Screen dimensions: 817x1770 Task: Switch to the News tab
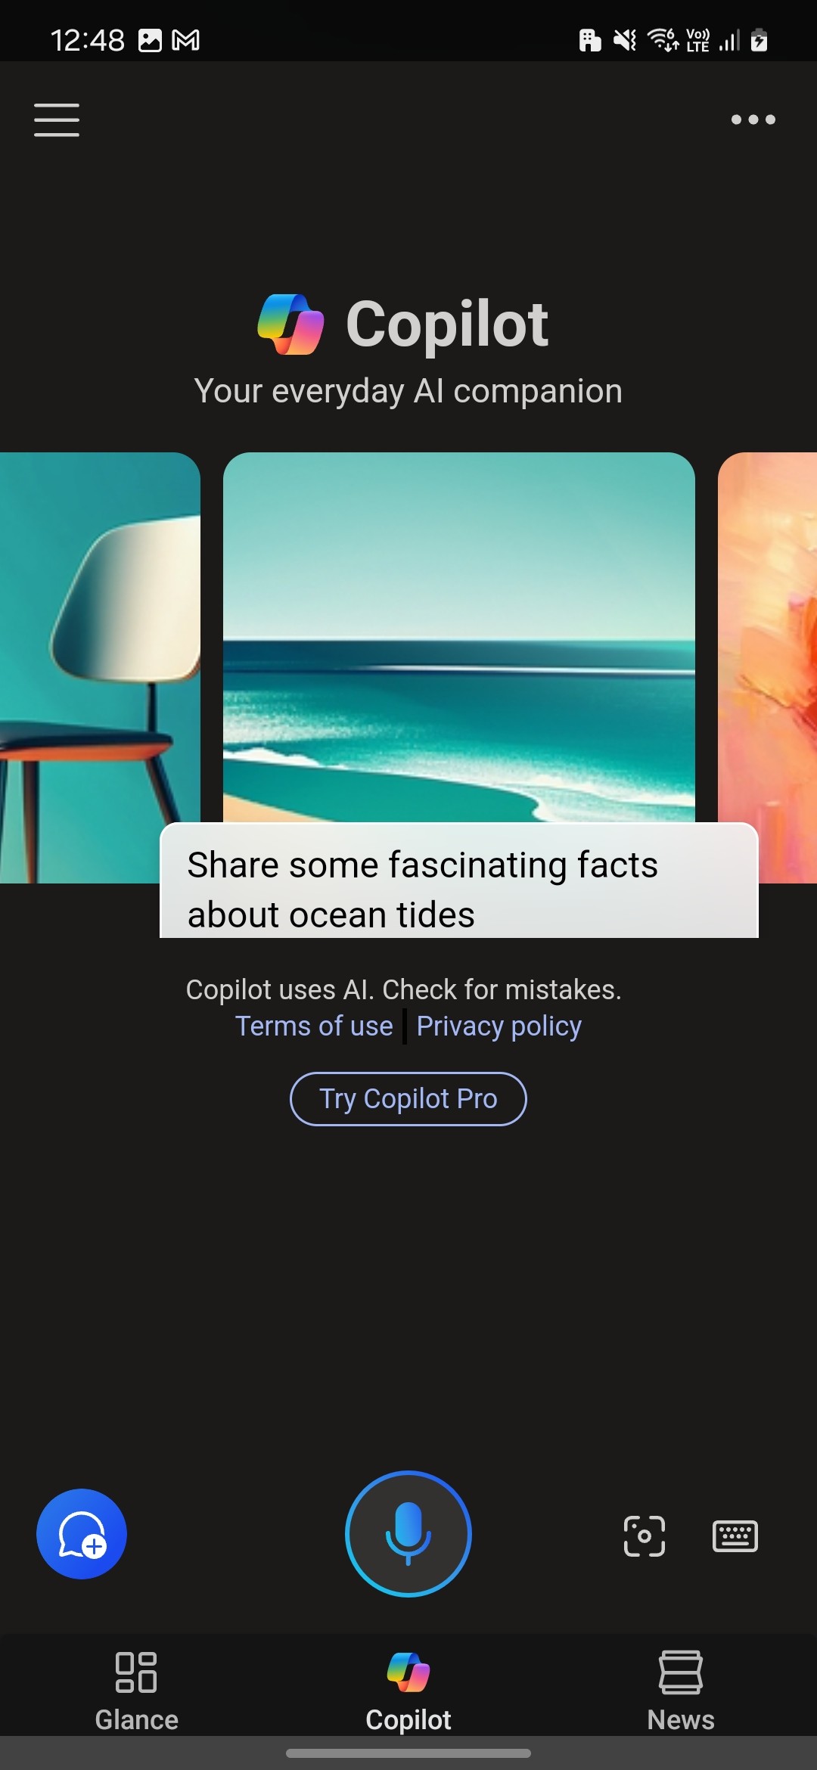(x=681, y=1691)
